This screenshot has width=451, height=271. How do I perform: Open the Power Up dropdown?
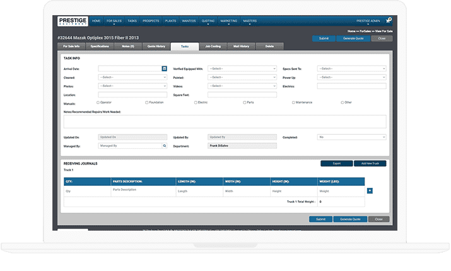tap(351, 77)
